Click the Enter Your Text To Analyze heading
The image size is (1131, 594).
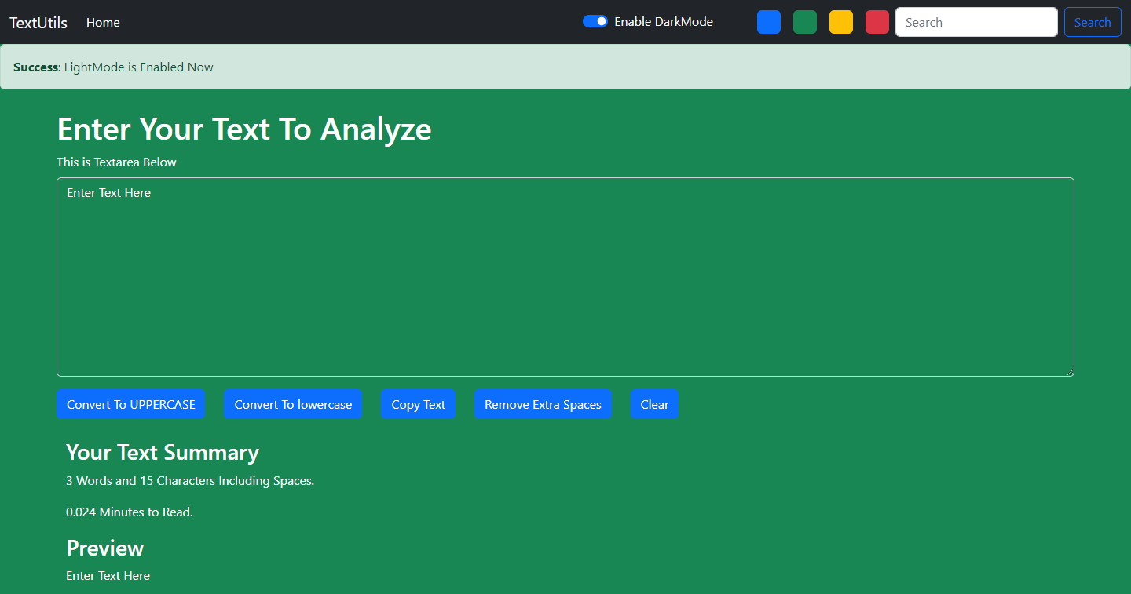click(x=243, y=129)
